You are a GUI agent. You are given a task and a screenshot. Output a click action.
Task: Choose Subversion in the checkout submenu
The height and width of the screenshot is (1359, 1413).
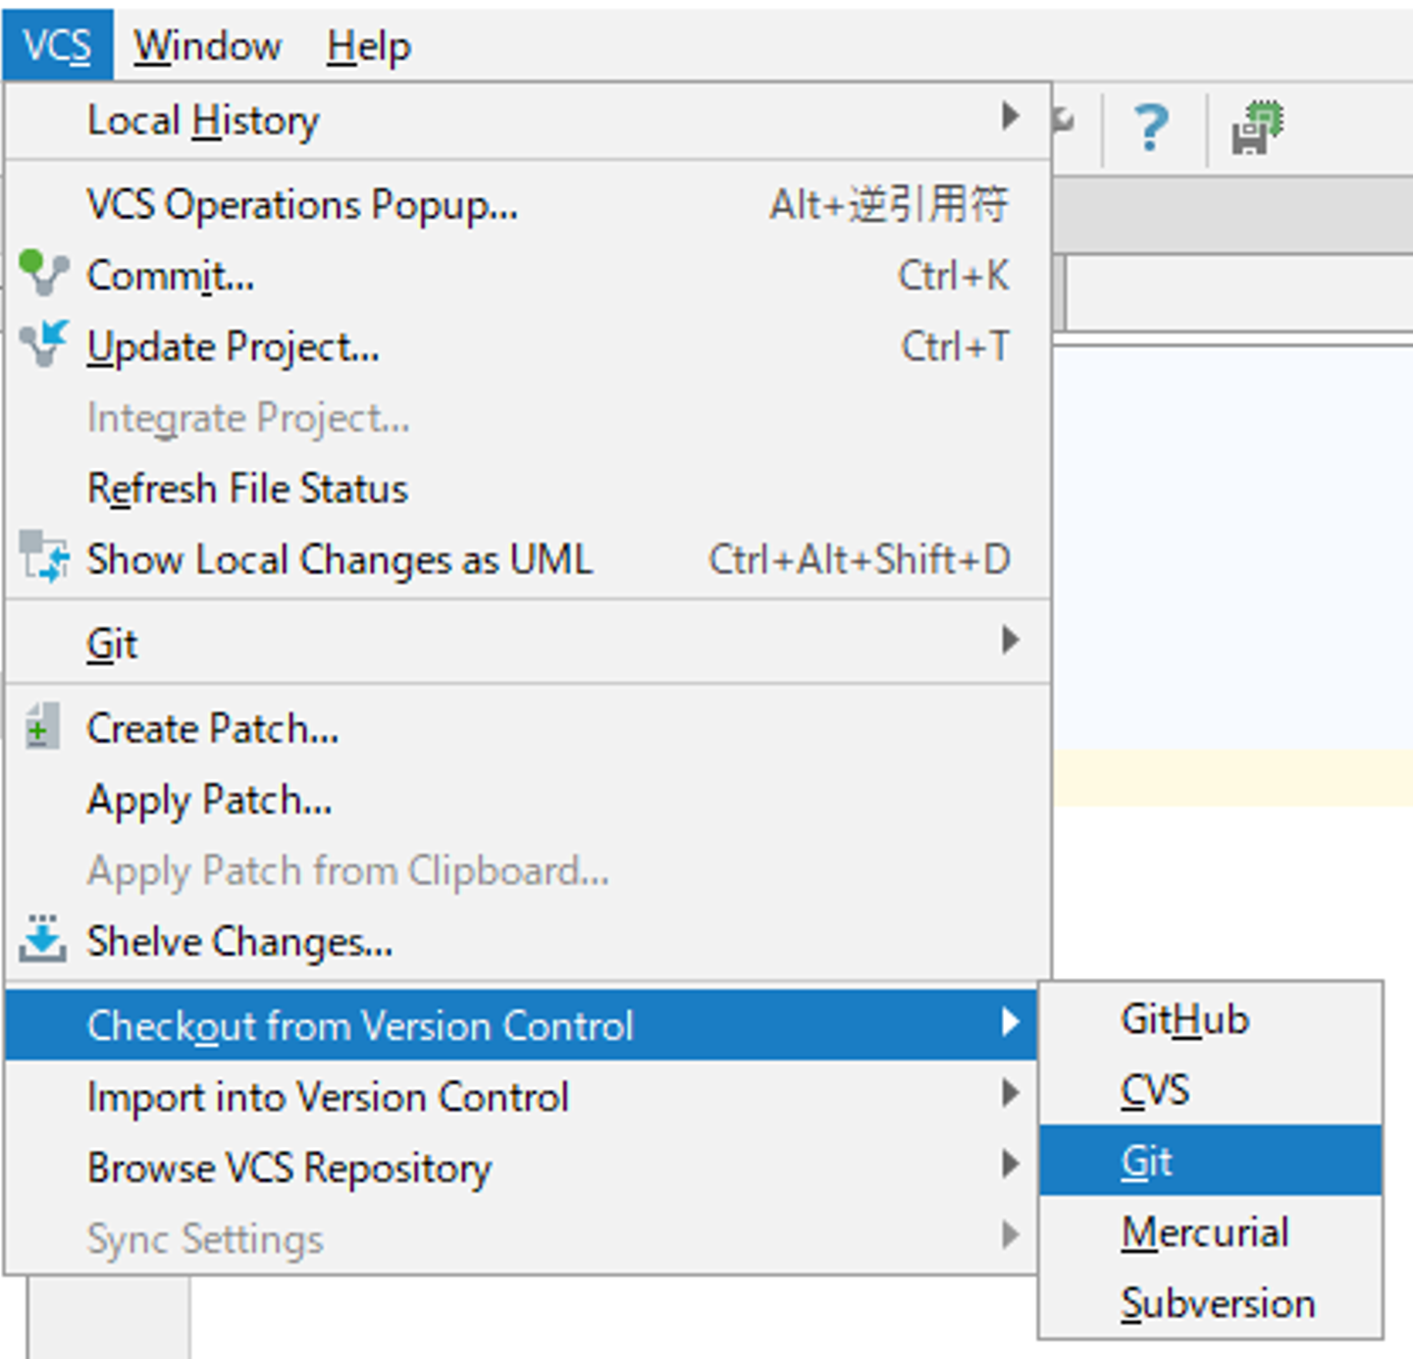(1218, 1304)
